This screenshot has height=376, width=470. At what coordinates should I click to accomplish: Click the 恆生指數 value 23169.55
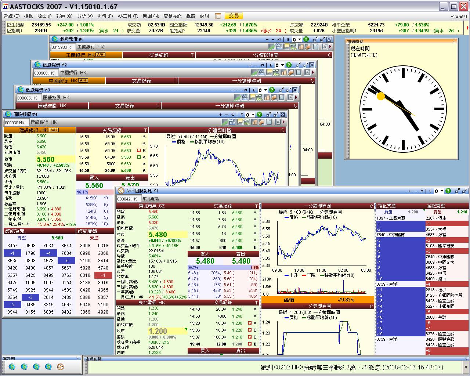(x=41, y=25)
